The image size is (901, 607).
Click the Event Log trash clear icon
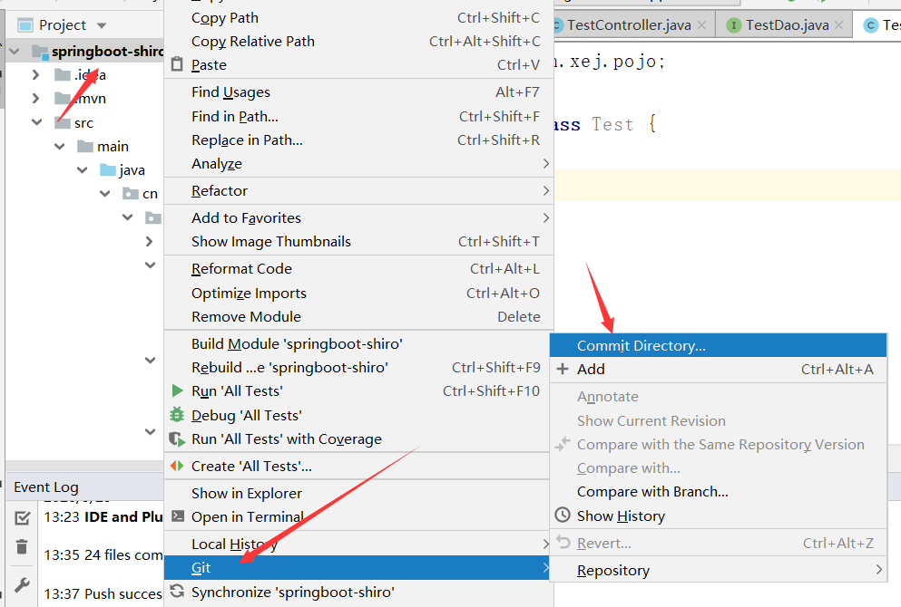pos(22,547)
